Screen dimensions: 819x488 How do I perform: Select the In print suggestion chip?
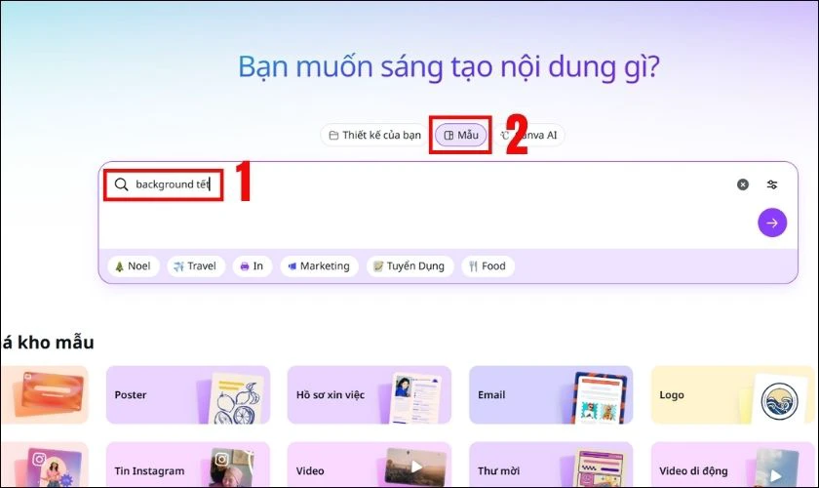click(252, 266)
